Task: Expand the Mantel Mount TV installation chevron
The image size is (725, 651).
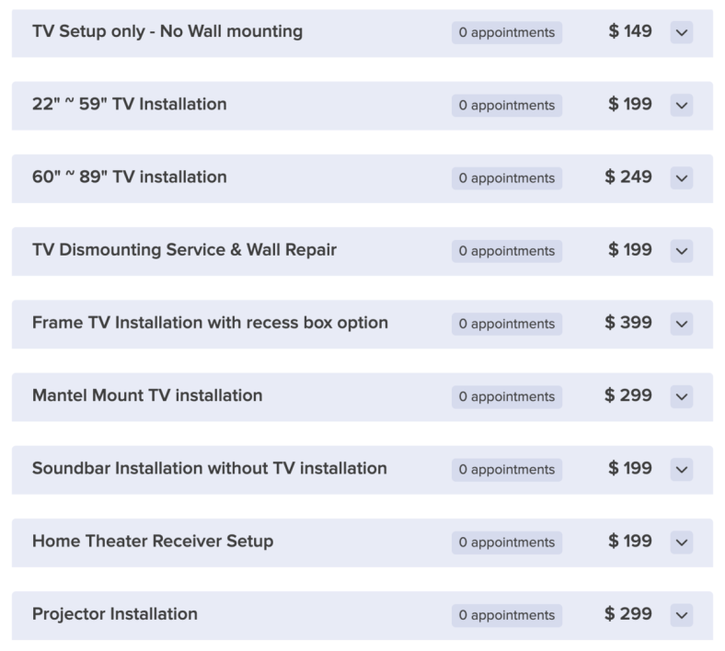Action: pos(681,395)
